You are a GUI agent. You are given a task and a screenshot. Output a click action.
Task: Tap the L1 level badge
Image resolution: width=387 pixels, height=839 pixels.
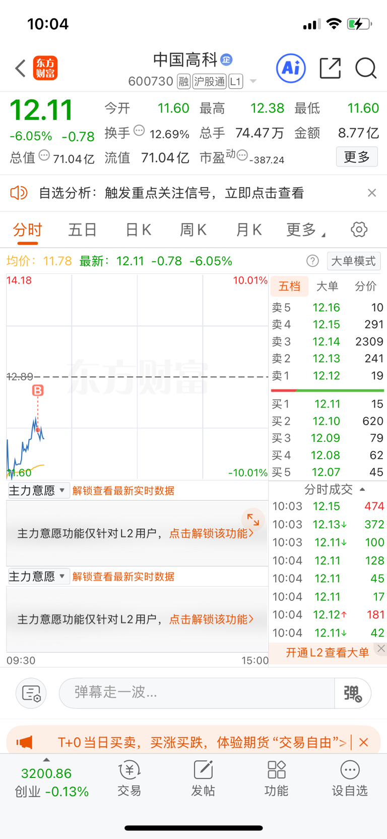[236, 82]
